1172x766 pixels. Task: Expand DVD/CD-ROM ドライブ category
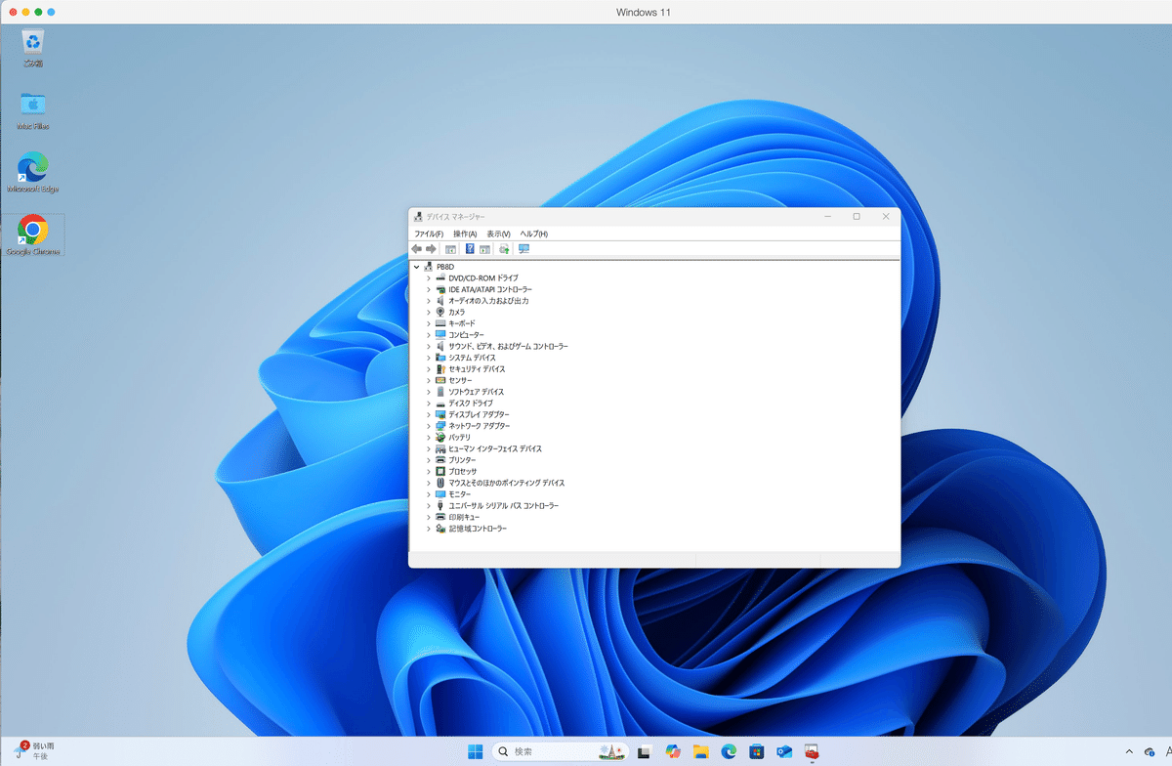tap(428, 278)
